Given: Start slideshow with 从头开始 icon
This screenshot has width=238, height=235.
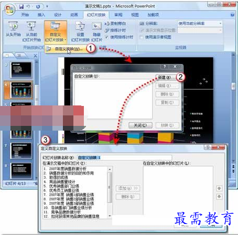Looking at the screenshot, I should tap(13, 29).
